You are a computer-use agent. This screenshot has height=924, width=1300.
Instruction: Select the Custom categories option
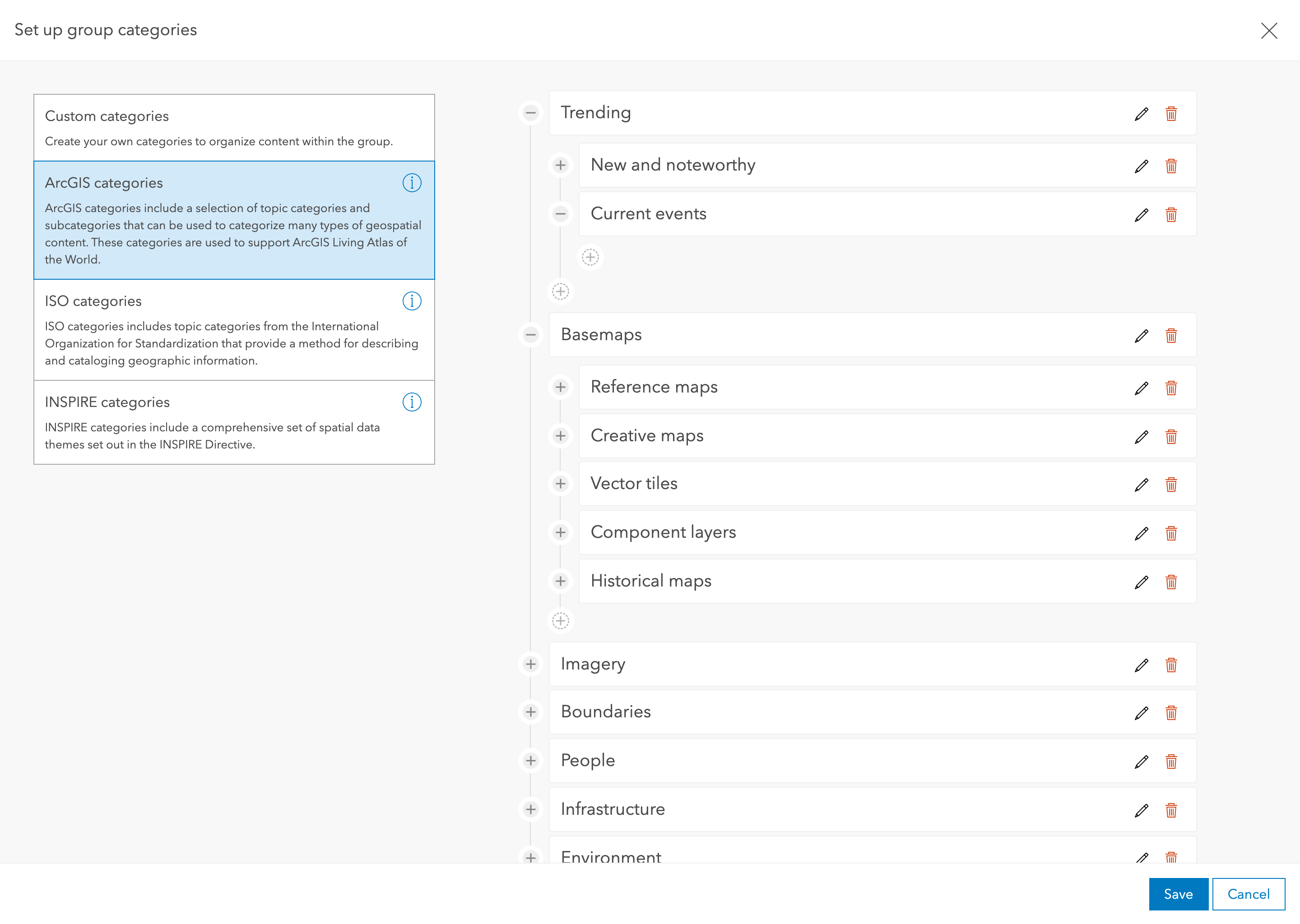coord(234,127)
